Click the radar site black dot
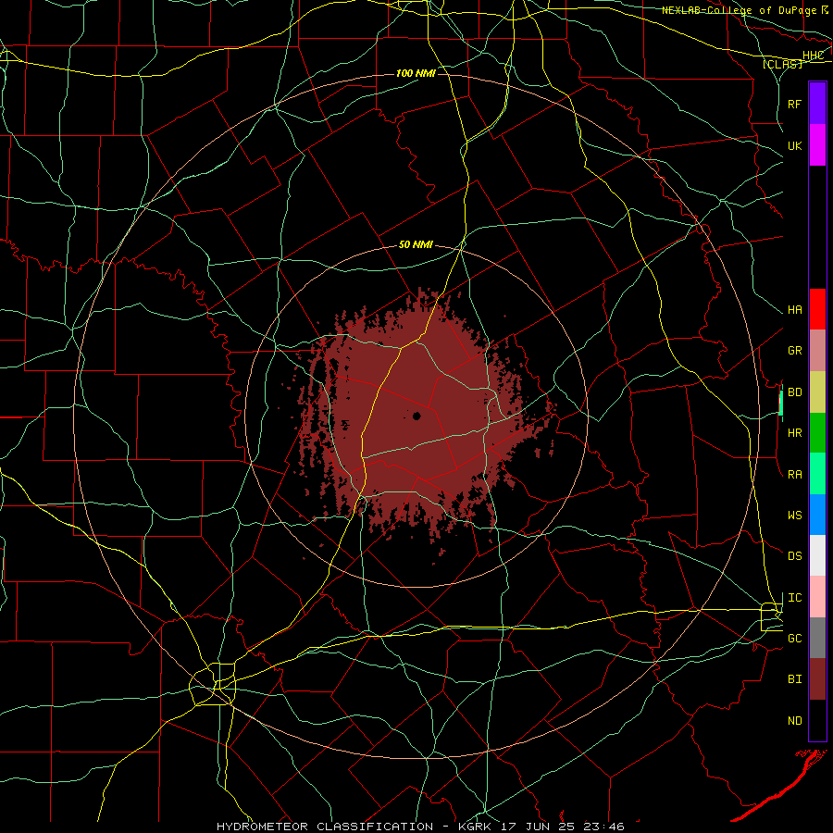 tap(416, 416)
